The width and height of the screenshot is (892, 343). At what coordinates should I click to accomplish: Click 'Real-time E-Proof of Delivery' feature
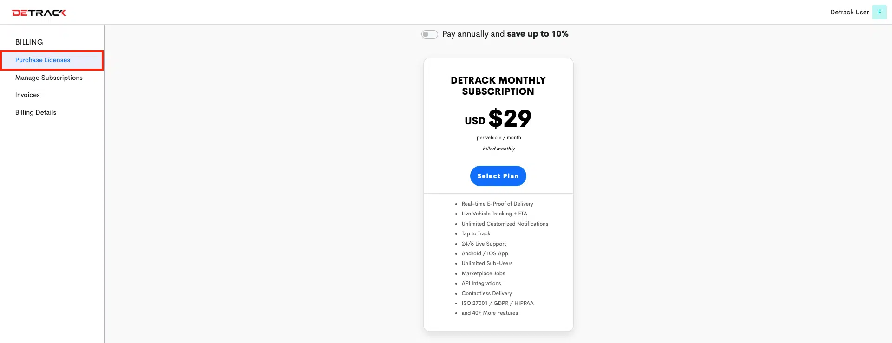click(497, 204)
